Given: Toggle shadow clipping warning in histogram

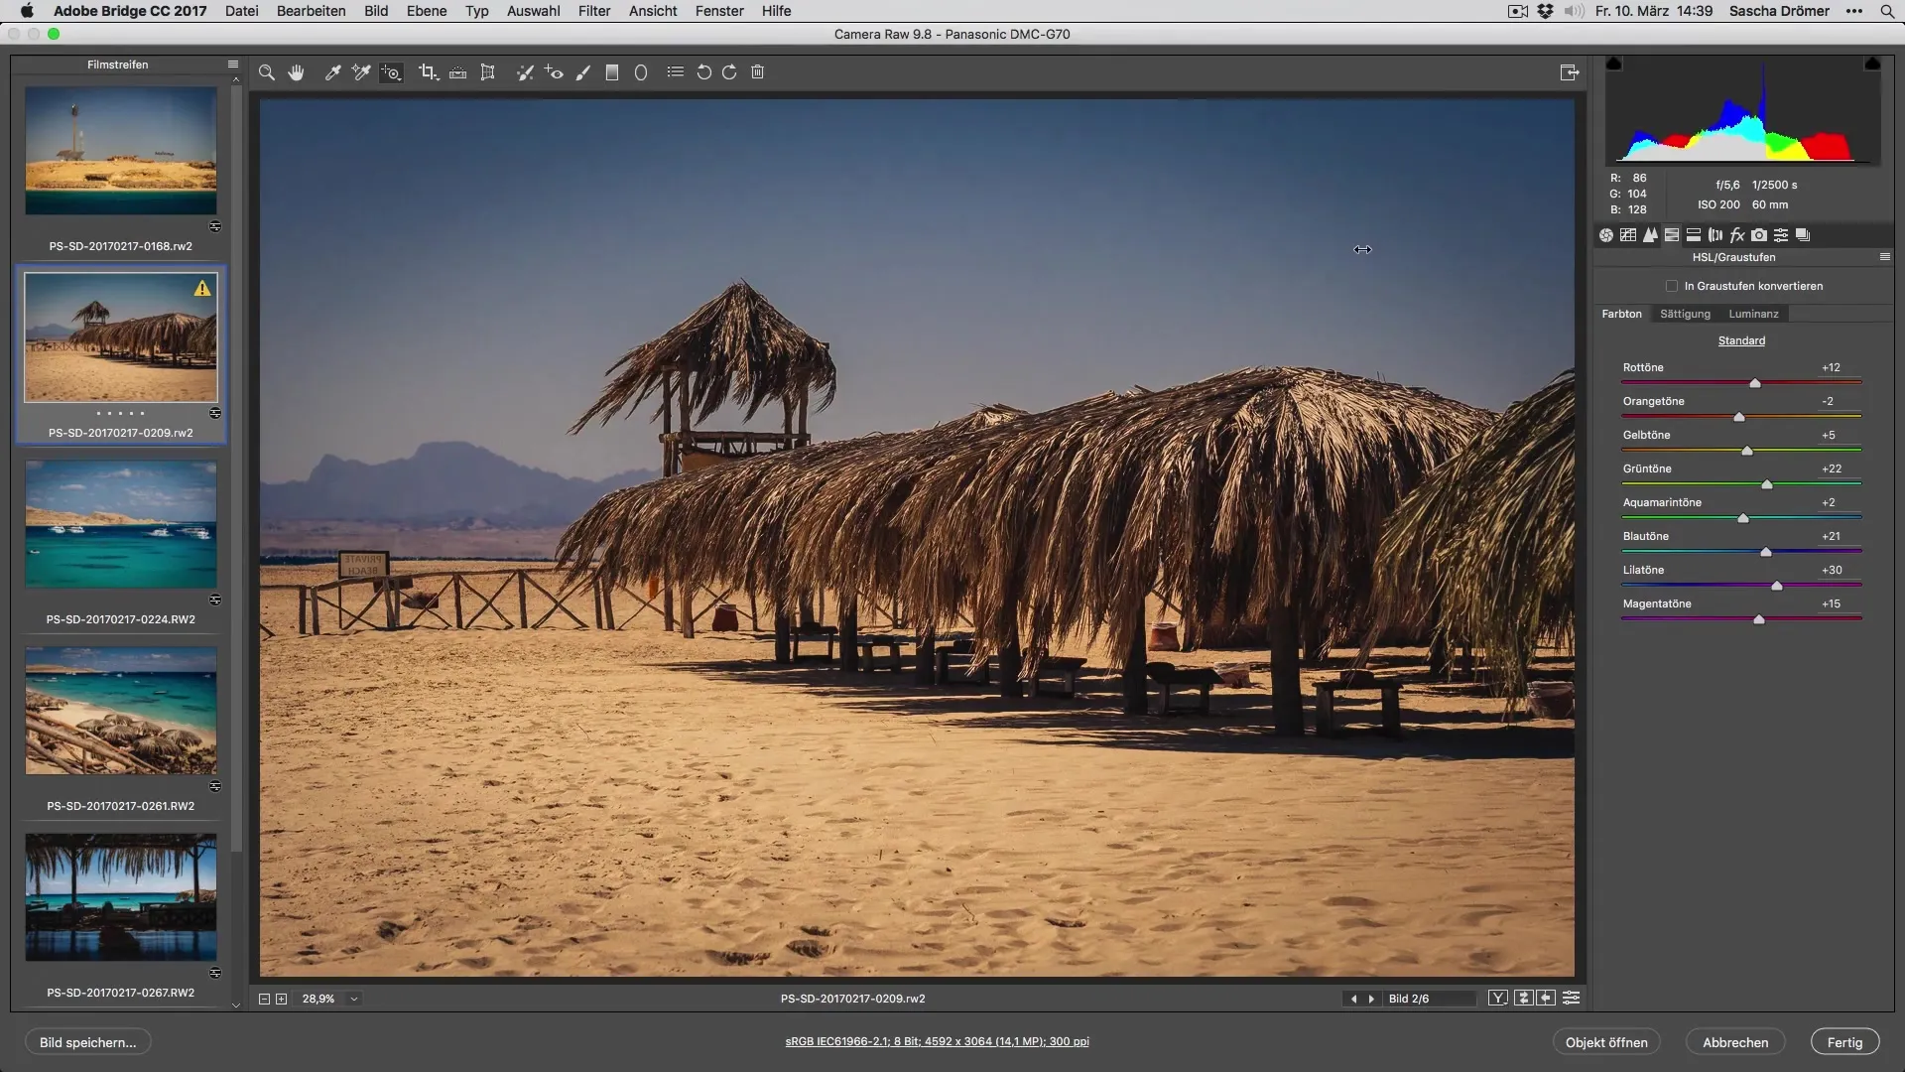Looking at the screenshot, I should [x=1614, y=64].
